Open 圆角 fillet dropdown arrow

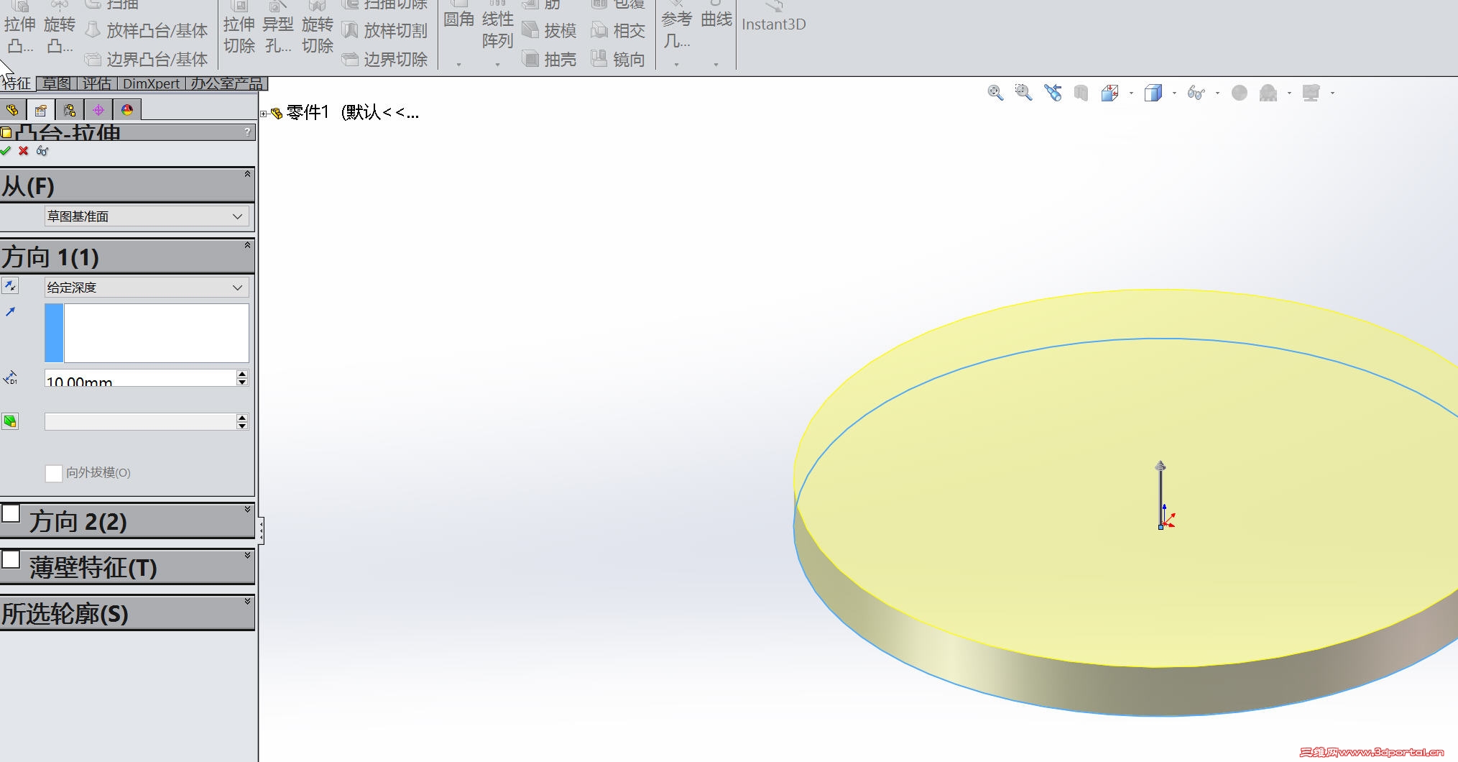pos(458,65)
